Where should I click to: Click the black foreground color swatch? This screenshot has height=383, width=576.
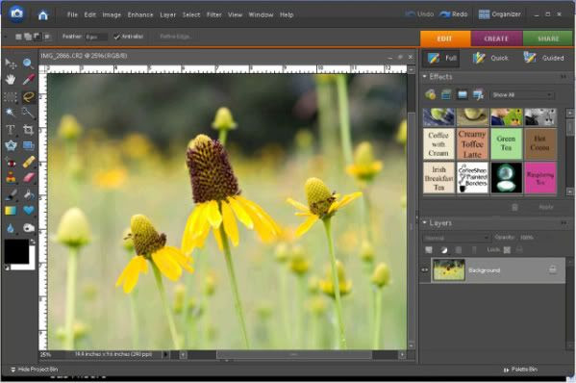point(16,251)
